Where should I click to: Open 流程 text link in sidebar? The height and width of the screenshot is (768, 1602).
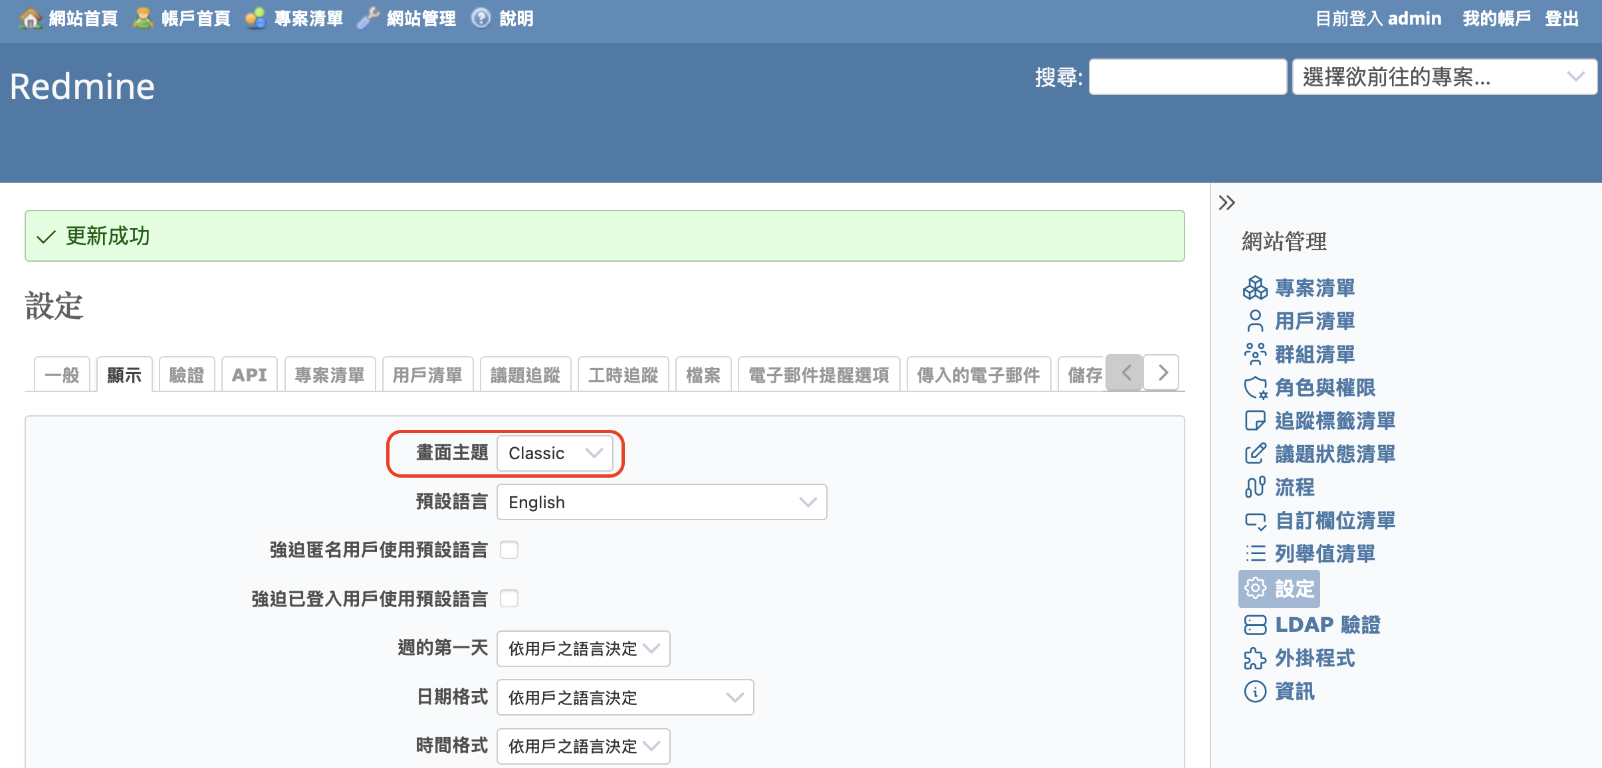[x=1295, y=487]
